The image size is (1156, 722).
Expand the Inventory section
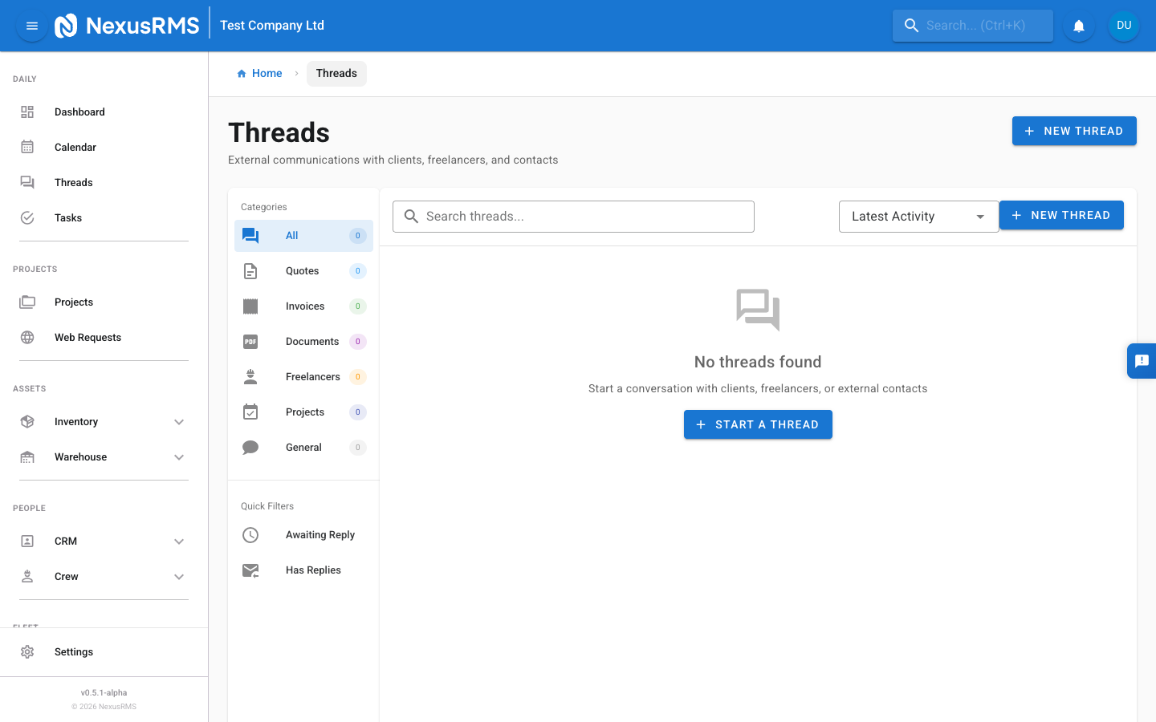(102, 421)
